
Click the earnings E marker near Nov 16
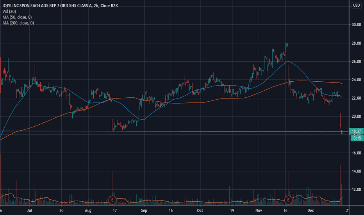[288, 200]
